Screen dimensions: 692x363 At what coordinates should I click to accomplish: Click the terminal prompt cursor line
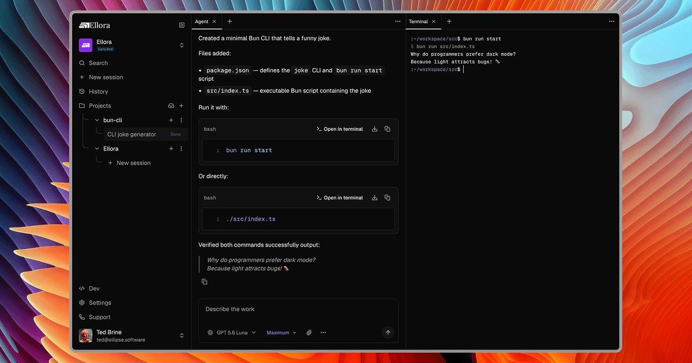pyautogui.click(x=437, y=69)
